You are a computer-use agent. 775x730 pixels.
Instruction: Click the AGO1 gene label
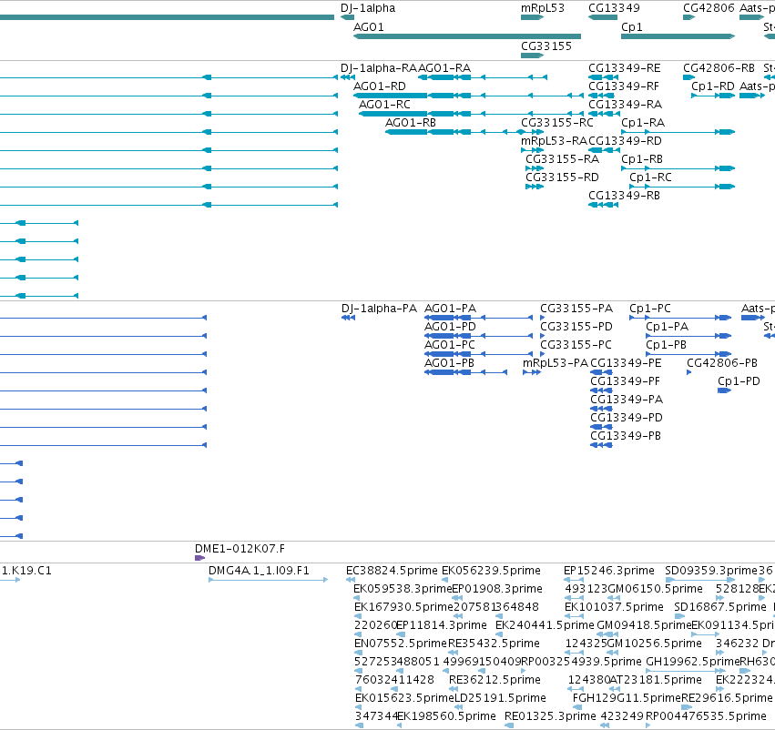[368, 27]
